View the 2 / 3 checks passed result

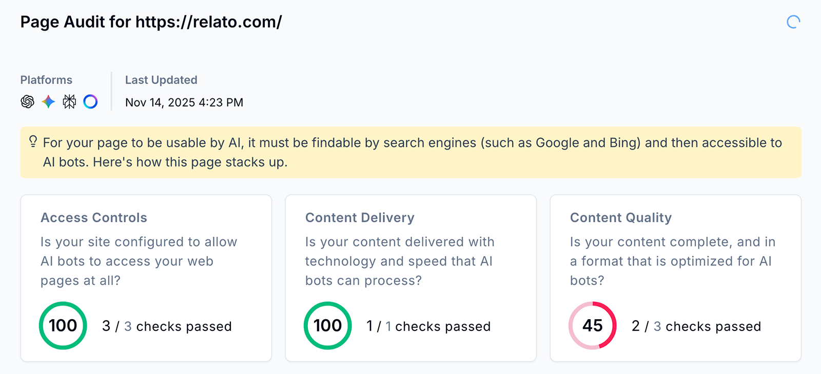pos(696,326)
